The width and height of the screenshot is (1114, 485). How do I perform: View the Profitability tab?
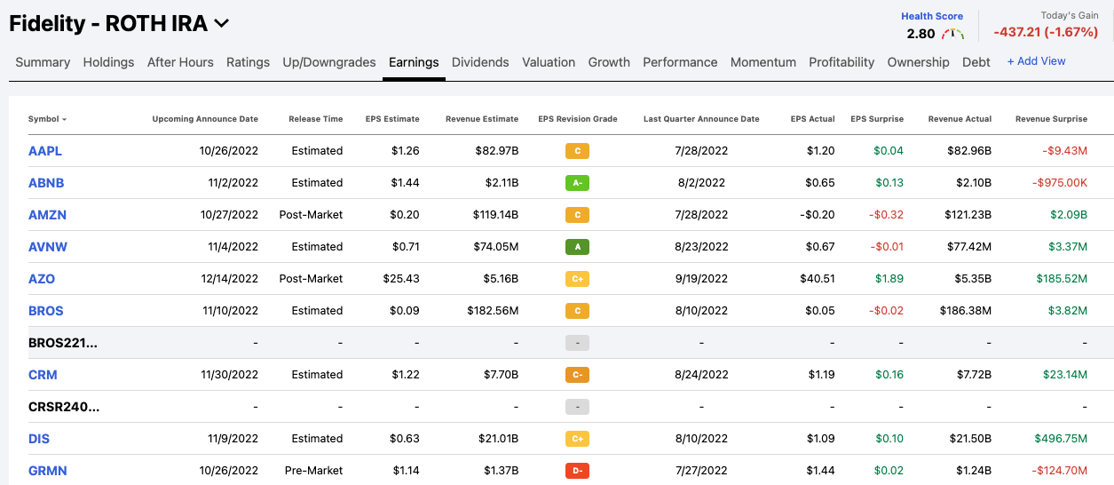tap(841, 62)
